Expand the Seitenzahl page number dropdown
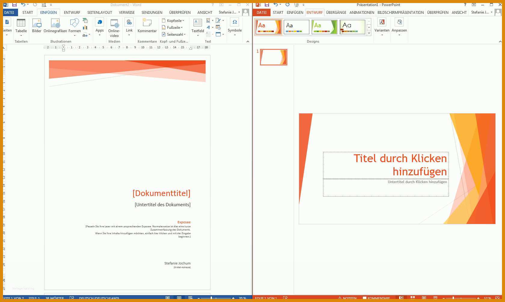This screenshot has width=505, height=302. click(174, 34)
